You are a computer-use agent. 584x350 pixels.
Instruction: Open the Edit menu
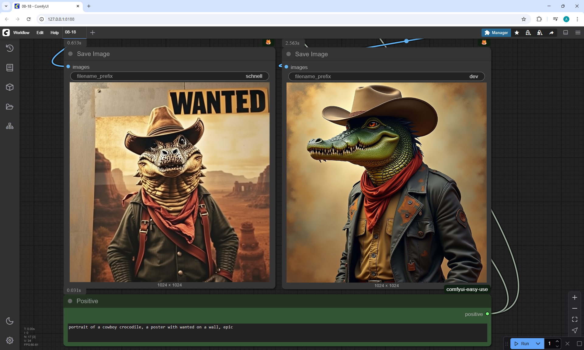point(40,33)
